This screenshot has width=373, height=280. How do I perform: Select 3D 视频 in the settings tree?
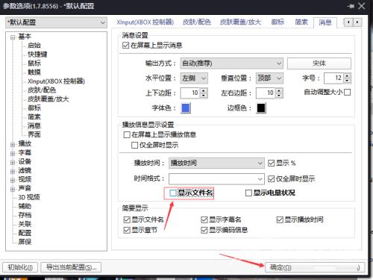(x=29, y=197)
